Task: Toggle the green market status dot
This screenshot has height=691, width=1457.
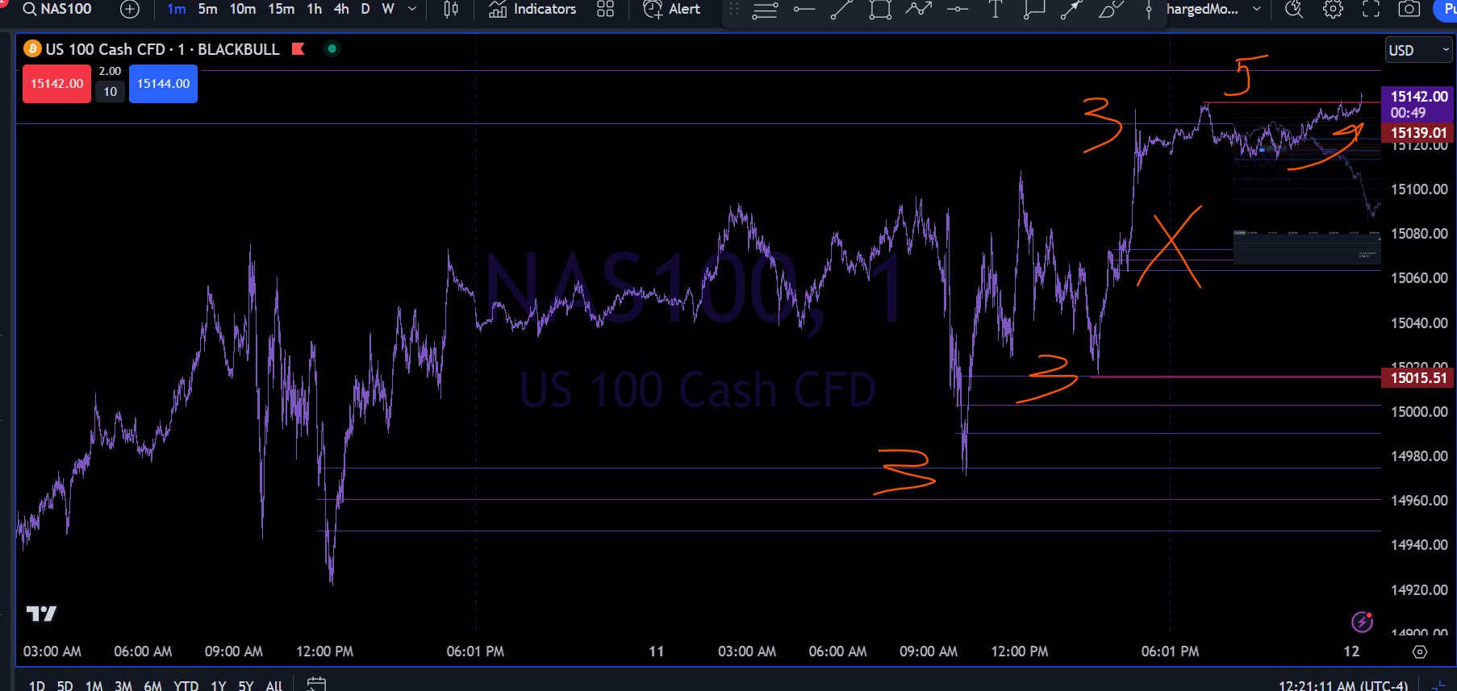Action: (332, 48)
